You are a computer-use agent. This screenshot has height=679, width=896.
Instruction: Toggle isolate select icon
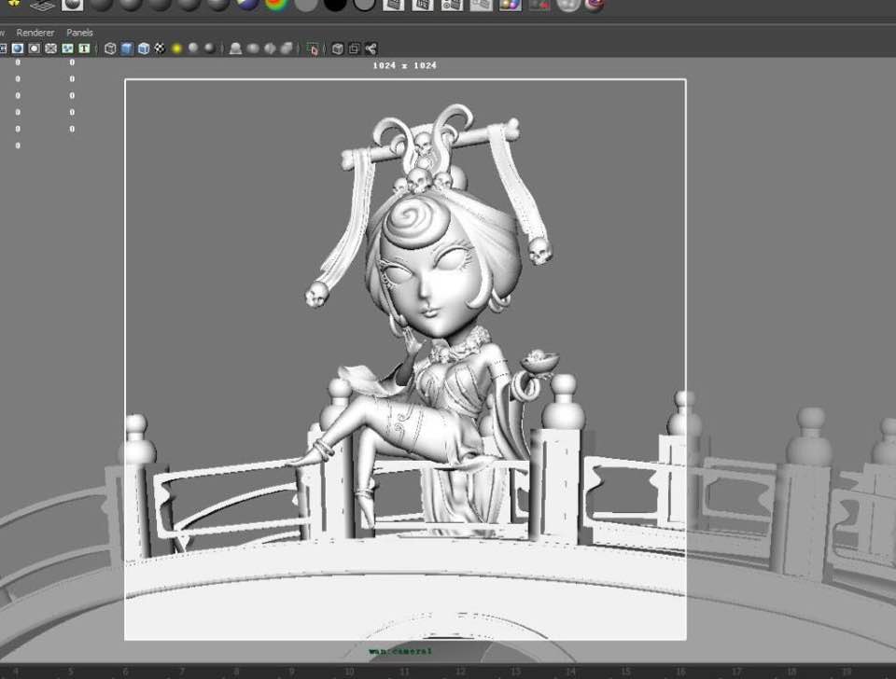tap(312, 48)
